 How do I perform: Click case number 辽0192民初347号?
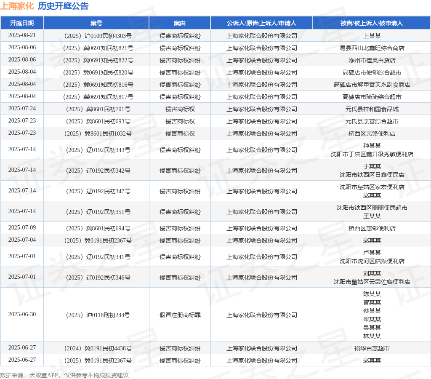(x=98, y=191)
